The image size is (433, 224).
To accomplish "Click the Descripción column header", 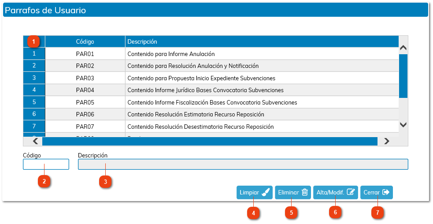I will coord(261,41).
